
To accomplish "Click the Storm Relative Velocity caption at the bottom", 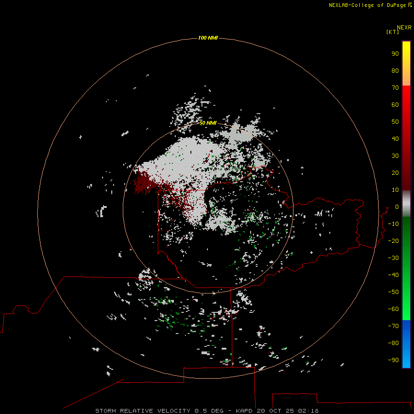I will pyautogui.click(x=207, y=411).
